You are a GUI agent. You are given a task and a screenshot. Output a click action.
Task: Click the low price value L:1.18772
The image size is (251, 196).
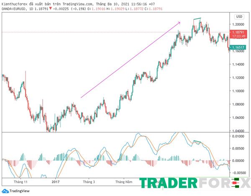pos(134,9)
